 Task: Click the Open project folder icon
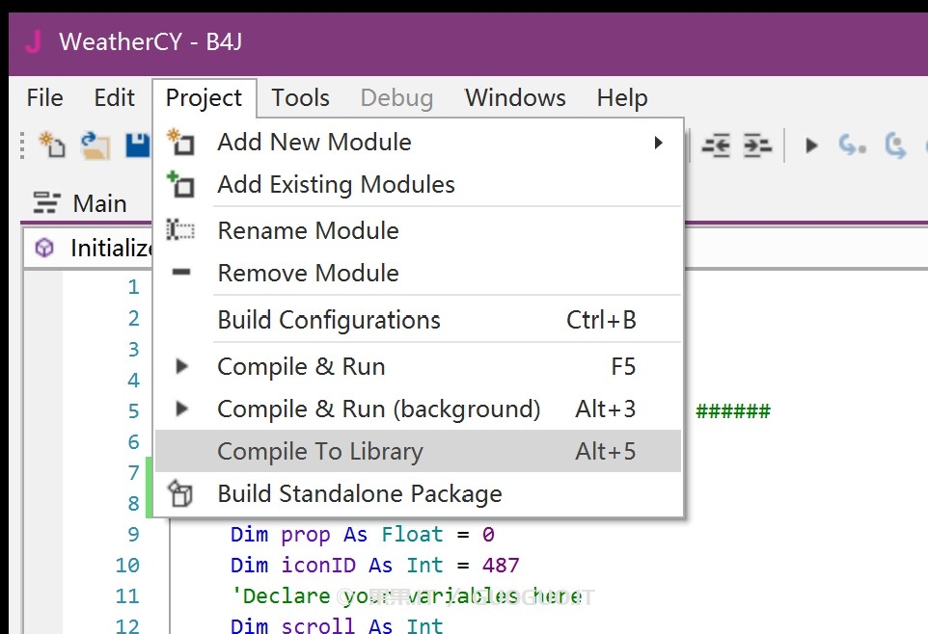(x=94, y=145)
